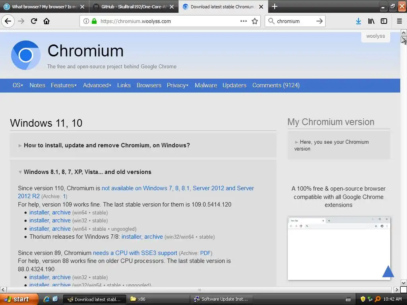Open the Windows Start menu
The width and height of the screenshot is (407, 305).
[x=19, y=299]
